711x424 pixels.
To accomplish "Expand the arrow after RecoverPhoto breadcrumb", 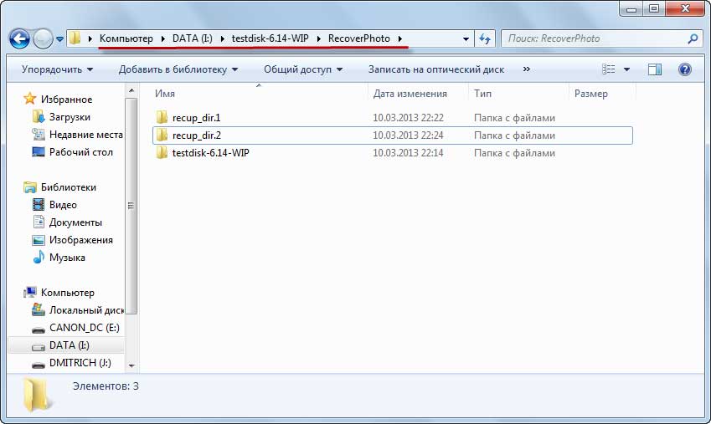I will pos(400,39).
